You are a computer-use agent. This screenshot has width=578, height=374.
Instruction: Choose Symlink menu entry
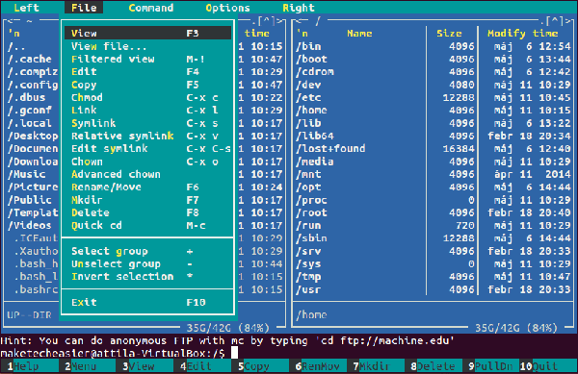pyautogui.click(x=147, y=123)
